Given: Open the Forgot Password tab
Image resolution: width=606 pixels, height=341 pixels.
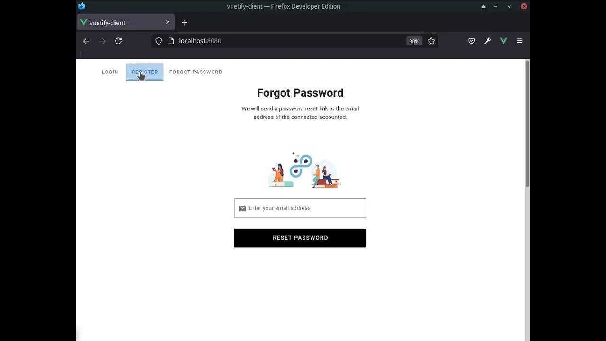Looking at the screenshot, I should click(196, 72).
